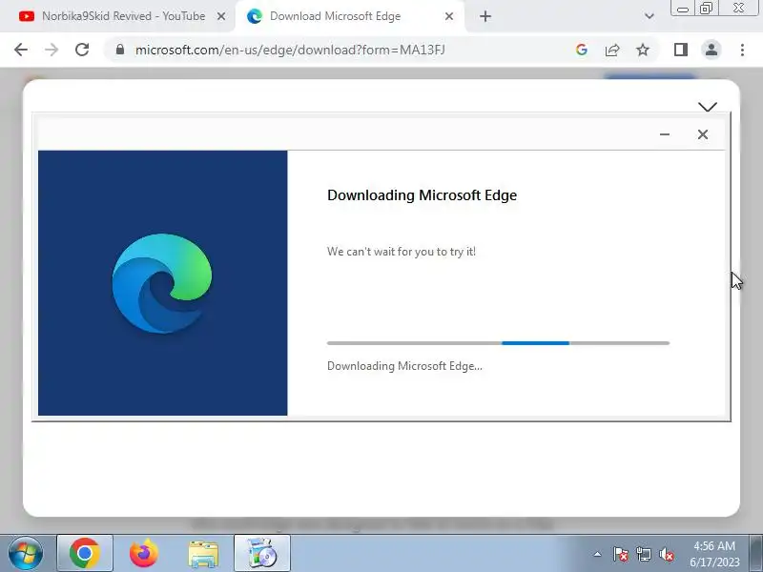The image size is (763, 572).
Task: Click 'We can't wait for you to try it!' text
Action: click(x=402, y=252)
